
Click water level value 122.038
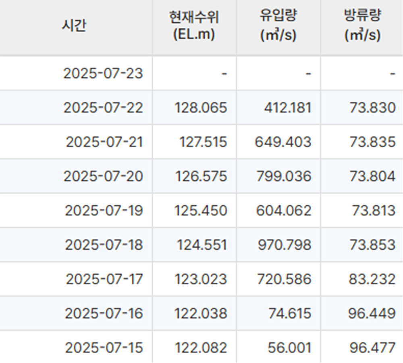click(201, 314)
